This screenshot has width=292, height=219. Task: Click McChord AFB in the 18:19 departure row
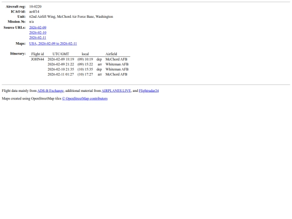click(x=116, y=59)
